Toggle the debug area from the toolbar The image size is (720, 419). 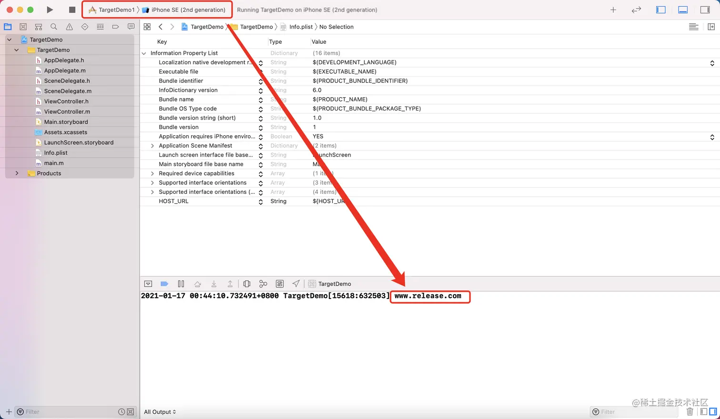tap(683, 10)
